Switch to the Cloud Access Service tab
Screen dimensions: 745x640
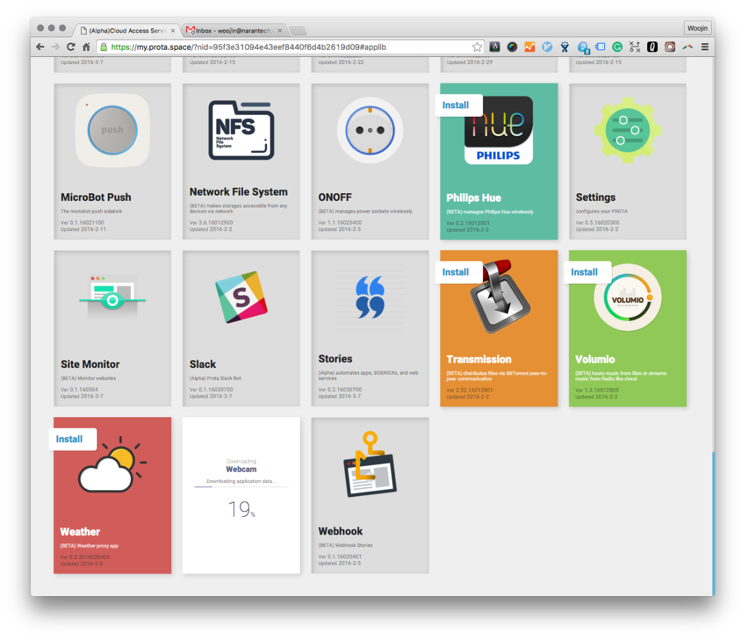[127, 30]
